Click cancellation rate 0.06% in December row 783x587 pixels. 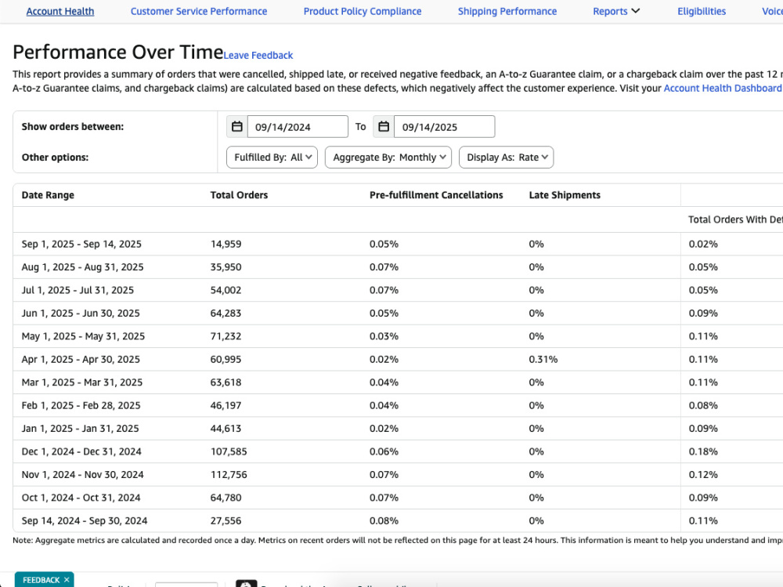tap(384, 451)
